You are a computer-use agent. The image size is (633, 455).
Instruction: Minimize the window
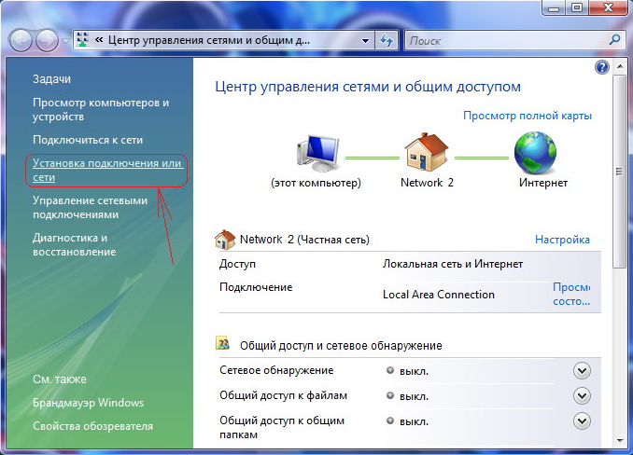556,8
